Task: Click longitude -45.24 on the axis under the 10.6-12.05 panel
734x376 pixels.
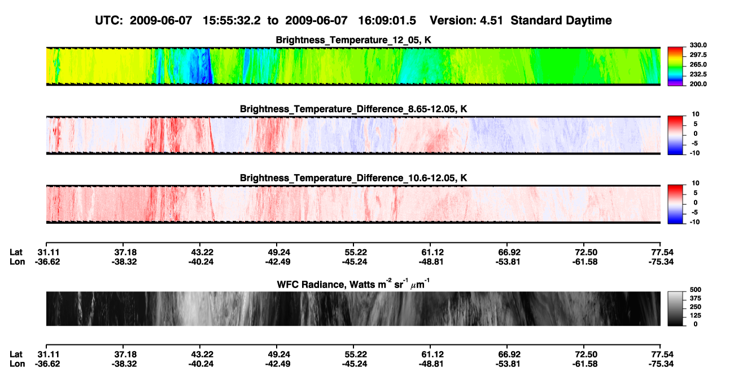Action: pyautogui.click(x=355, y=262)
